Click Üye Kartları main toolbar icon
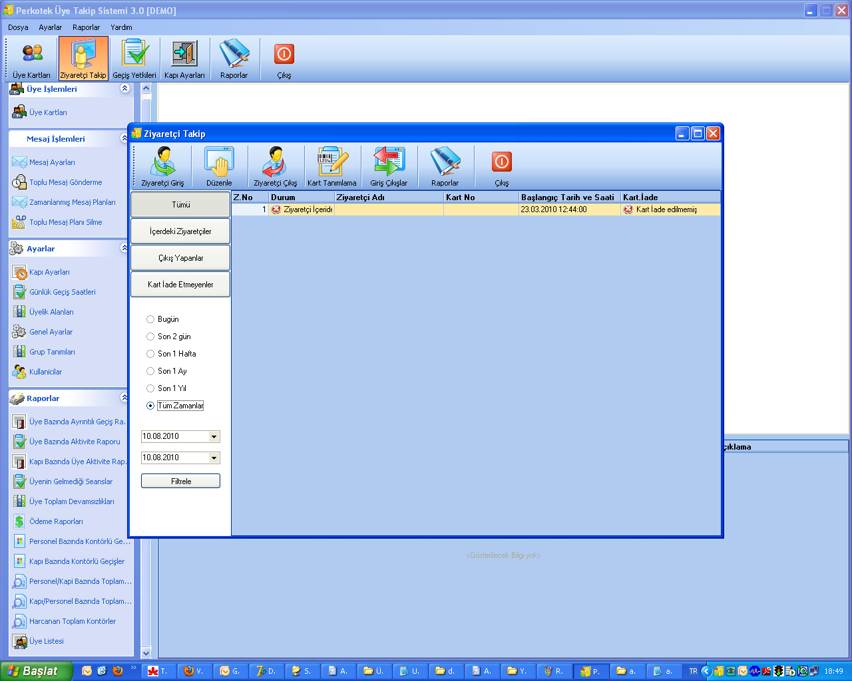 [x=31, y=59]
